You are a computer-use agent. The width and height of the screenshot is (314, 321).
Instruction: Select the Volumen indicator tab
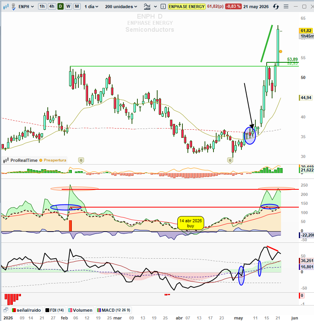tap(80, 310)
